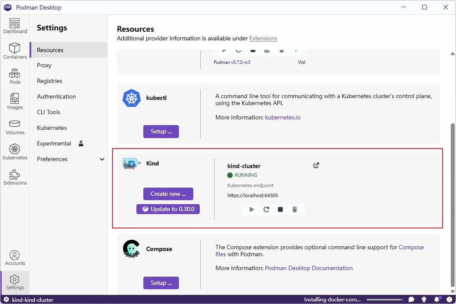Open the Extensions sidebar icon

[15, 176]
